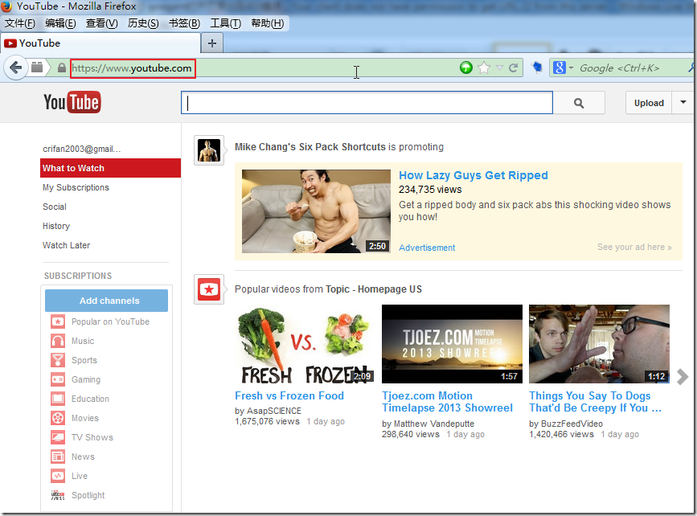Open the 历史(S) menu

click(x=143, y=23)
